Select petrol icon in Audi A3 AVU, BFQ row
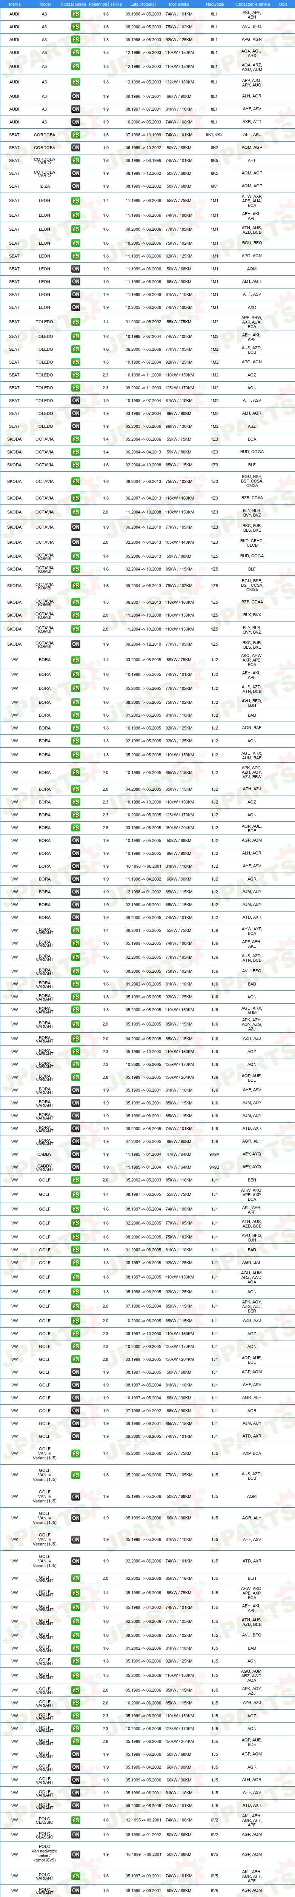This screenshot has height=1897, width=295. tap(76, 26)
